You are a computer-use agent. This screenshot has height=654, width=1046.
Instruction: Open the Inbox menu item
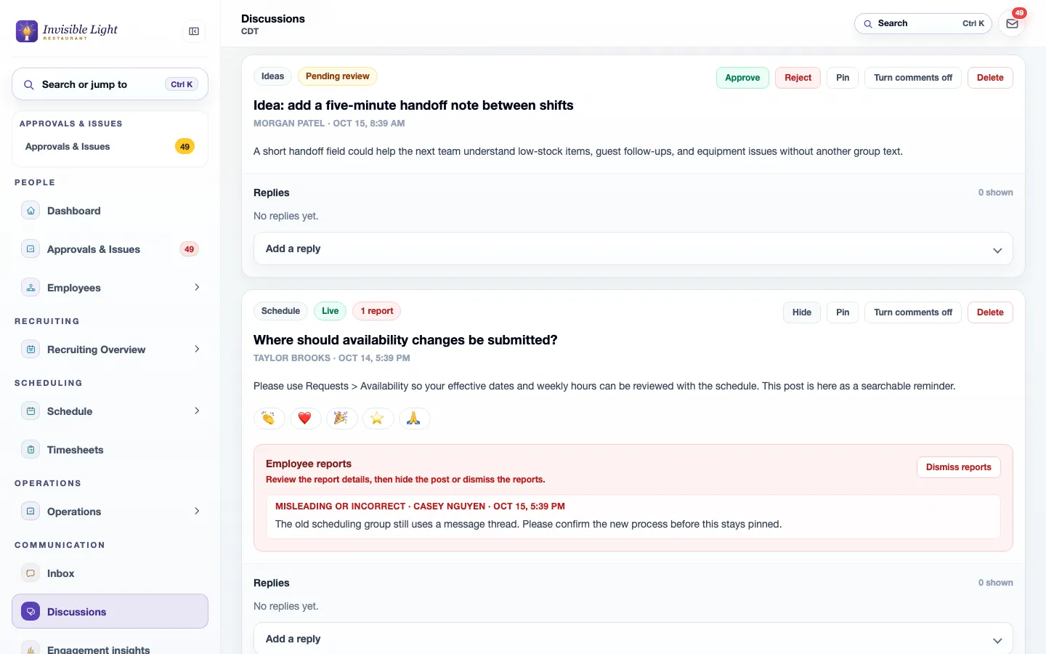tap(110, 573)
